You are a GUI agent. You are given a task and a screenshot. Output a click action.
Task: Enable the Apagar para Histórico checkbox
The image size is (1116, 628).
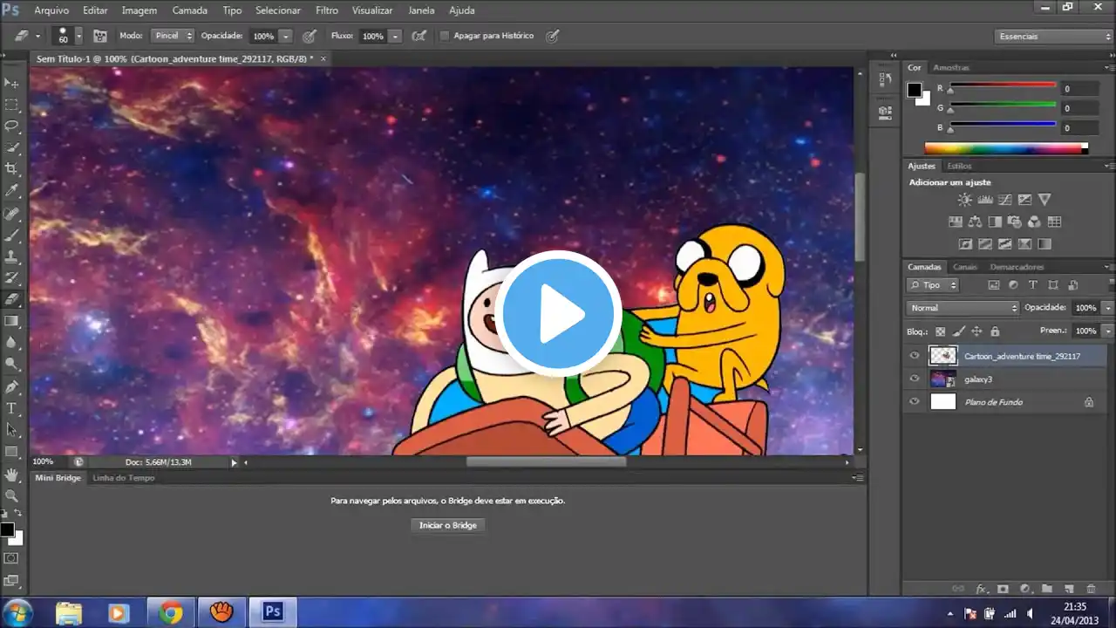pos(445,36)
